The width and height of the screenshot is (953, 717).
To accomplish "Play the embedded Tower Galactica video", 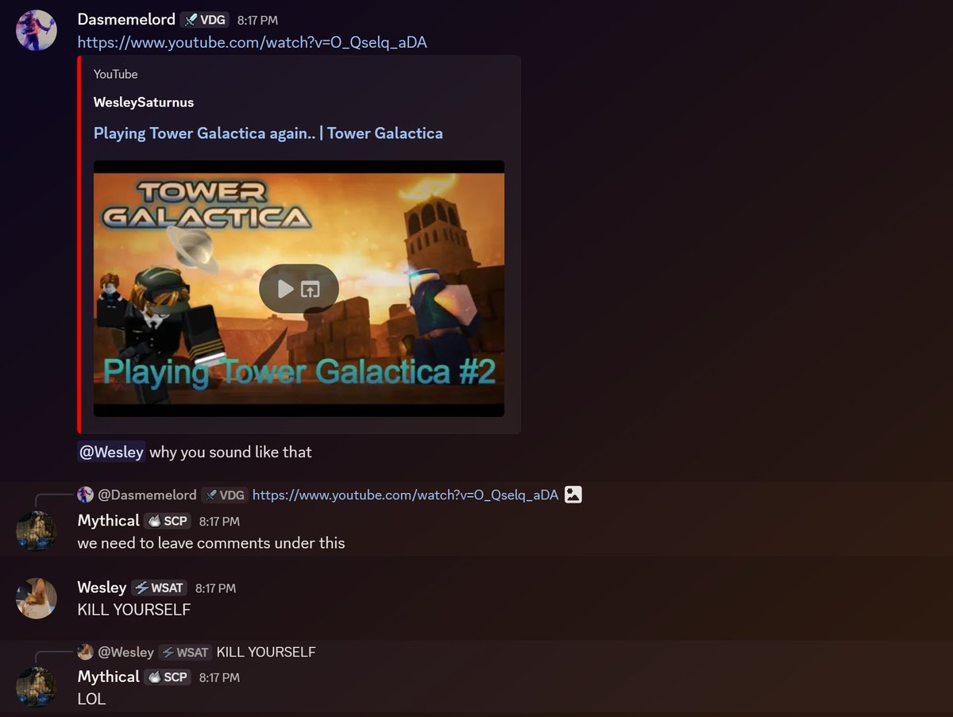I will click(285, 289).
